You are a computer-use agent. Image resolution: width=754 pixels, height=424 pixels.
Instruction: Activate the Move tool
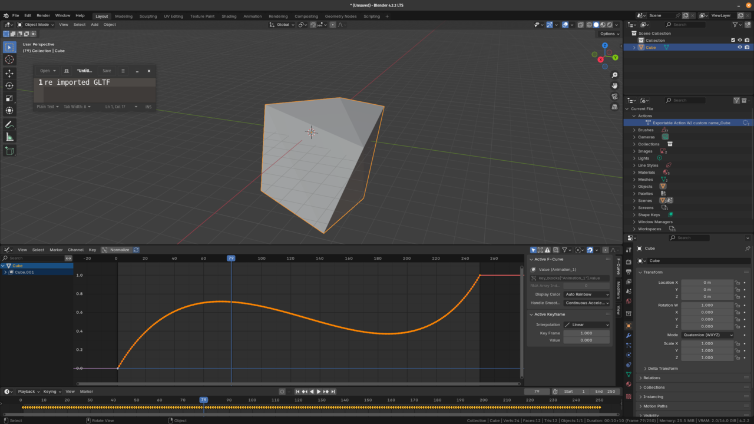tap(9, 74)
